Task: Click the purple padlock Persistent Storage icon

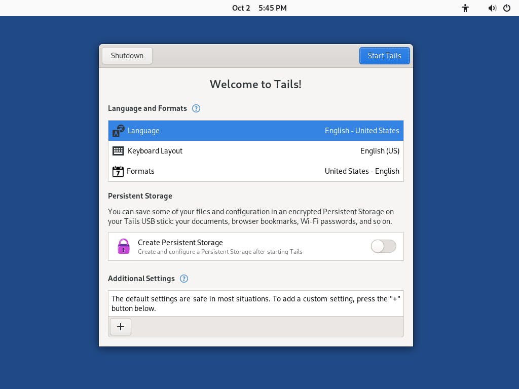Action: pos(124,247)
